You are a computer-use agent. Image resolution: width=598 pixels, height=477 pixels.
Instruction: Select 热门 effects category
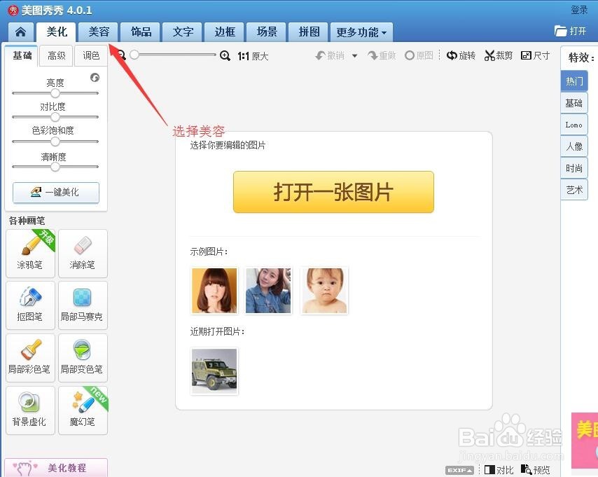pos(574,81)
